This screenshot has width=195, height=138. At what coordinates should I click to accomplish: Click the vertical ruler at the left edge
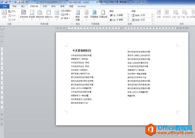click(x=2, y=79)
